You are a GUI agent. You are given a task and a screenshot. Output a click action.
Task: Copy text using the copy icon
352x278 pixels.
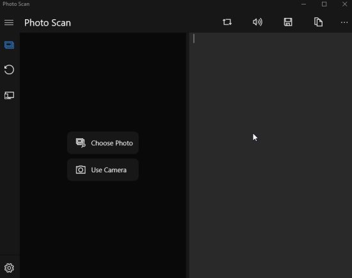318,22
